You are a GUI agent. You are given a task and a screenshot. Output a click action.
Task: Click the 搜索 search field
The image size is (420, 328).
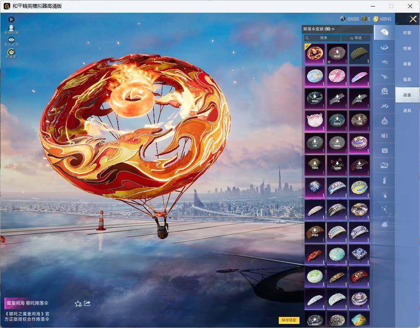pos(323,38)
